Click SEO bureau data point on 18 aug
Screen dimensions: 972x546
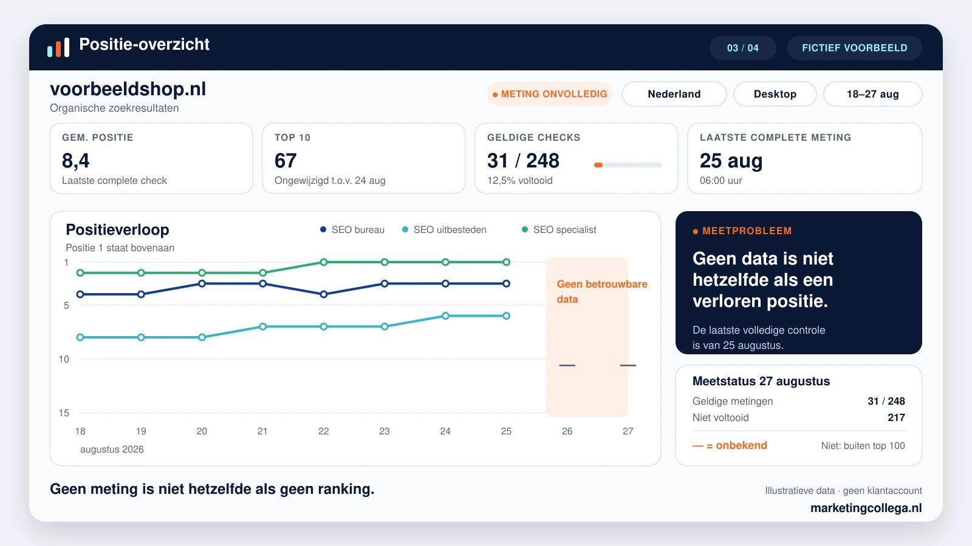coord(80,294)
